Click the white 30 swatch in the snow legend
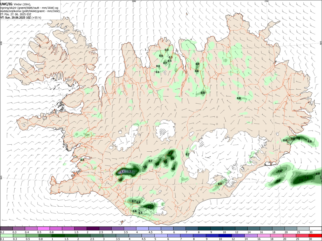 point(315,229)
